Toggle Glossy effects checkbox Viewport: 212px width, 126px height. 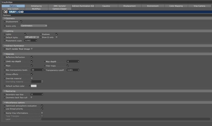[32, 74]
